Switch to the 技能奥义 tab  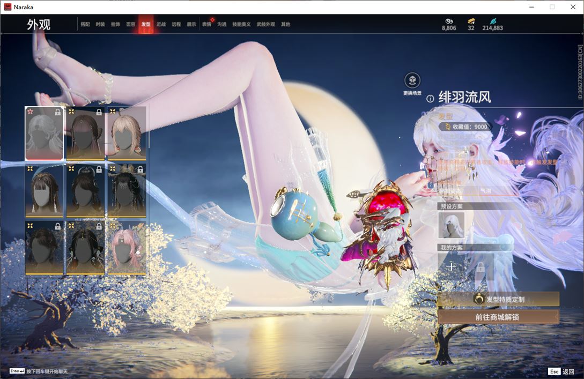[x=241, y=24]
